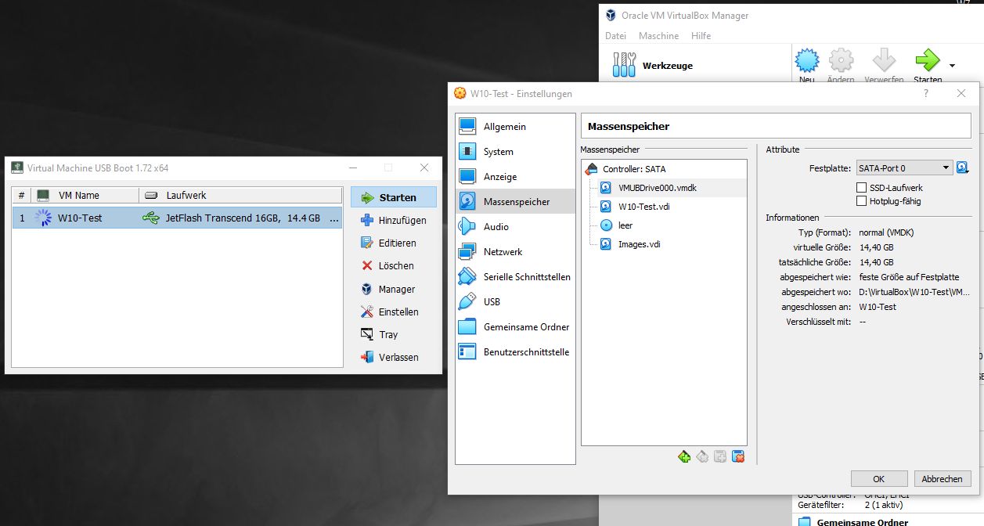Screen dimensions: 984x526
Task: Click the add controller icon below storage tree
Action: (684, 457)
